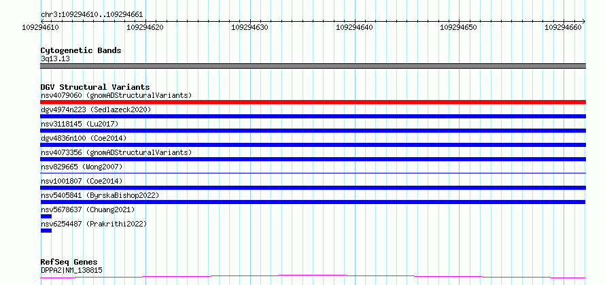This screenshot has width=605, height=285.
Task: Open variant nsv829665 (Wong2007) label
Action: 82,167
